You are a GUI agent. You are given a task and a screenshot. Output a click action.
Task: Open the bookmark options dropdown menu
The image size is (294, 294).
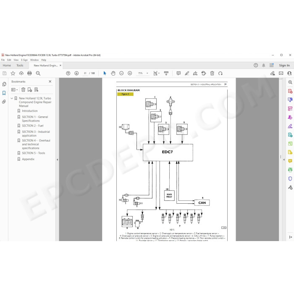tap(14, 89)
